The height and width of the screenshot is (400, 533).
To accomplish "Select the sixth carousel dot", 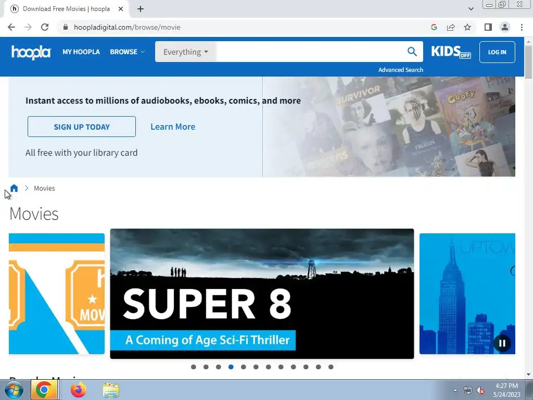I will coord(256,367).
